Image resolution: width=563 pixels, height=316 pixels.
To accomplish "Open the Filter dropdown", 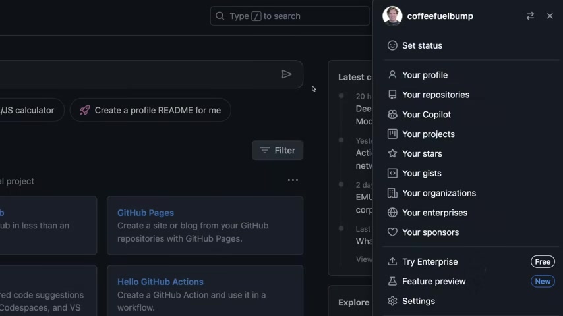I will (x=278, y=150).
